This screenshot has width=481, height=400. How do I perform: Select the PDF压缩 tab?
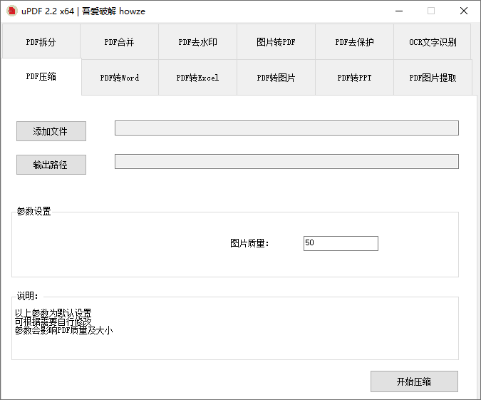(41, 76)
